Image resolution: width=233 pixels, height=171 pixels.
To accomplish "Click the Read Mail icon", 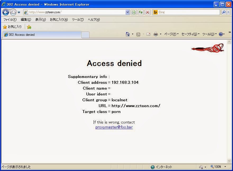I will tap(148, 34).
